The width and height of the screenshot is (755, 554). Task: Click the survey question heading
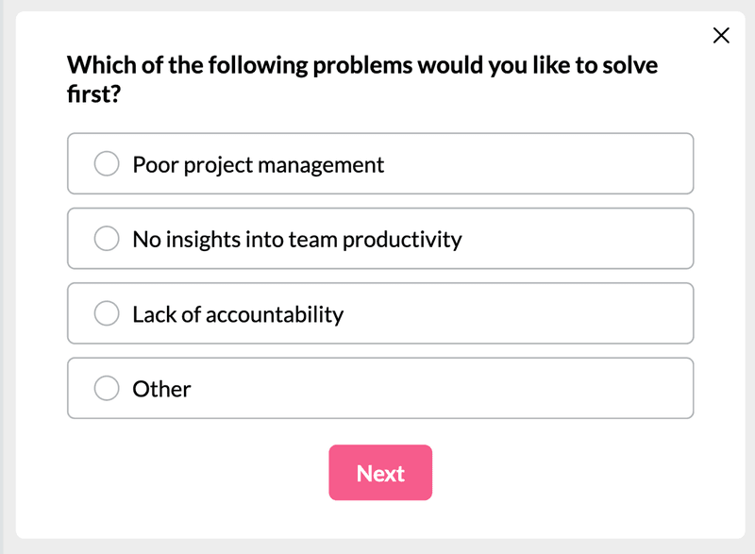pos(364,77)
